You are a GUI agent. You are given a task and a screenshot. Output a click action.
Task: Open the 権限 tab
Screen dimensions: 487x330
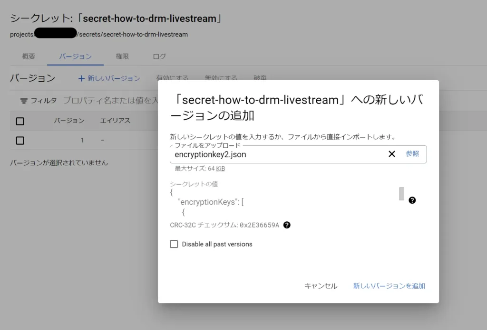click(x=122, y=57)
